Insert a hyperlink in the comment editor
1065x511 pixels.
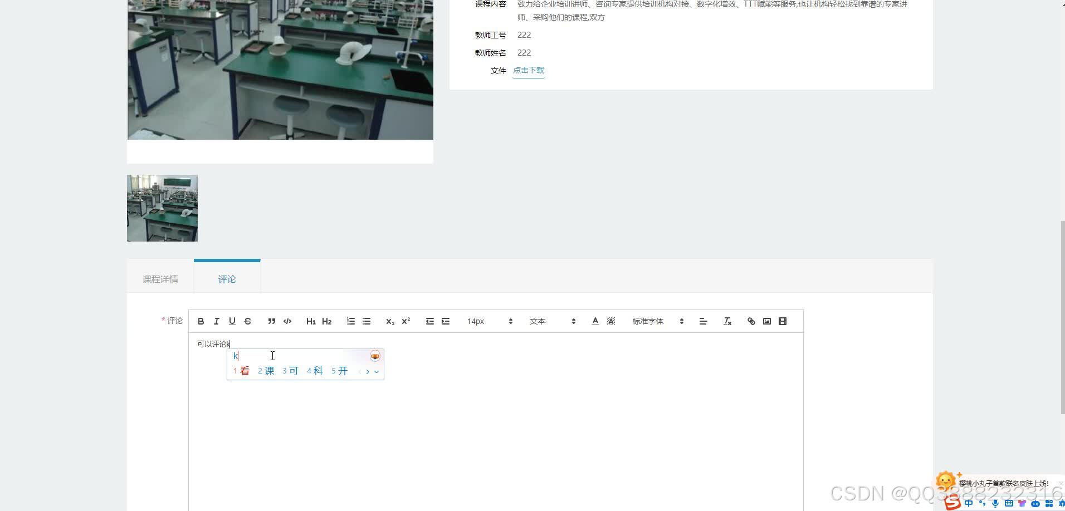click(751, 321)
